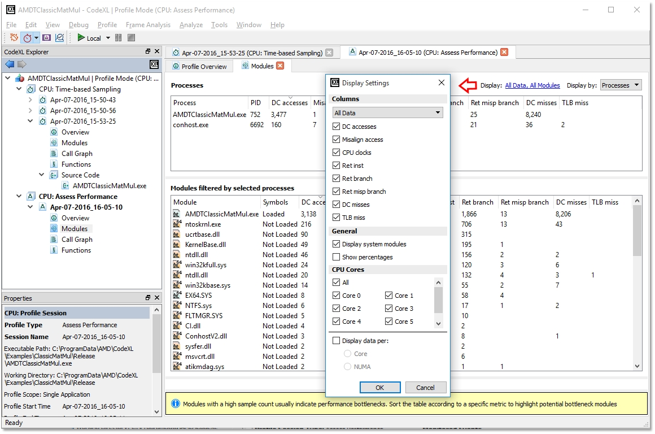Close the Time-based Sampling session tab
The width and height of the screenshot is (655, 434).
[x=329, y=53]
